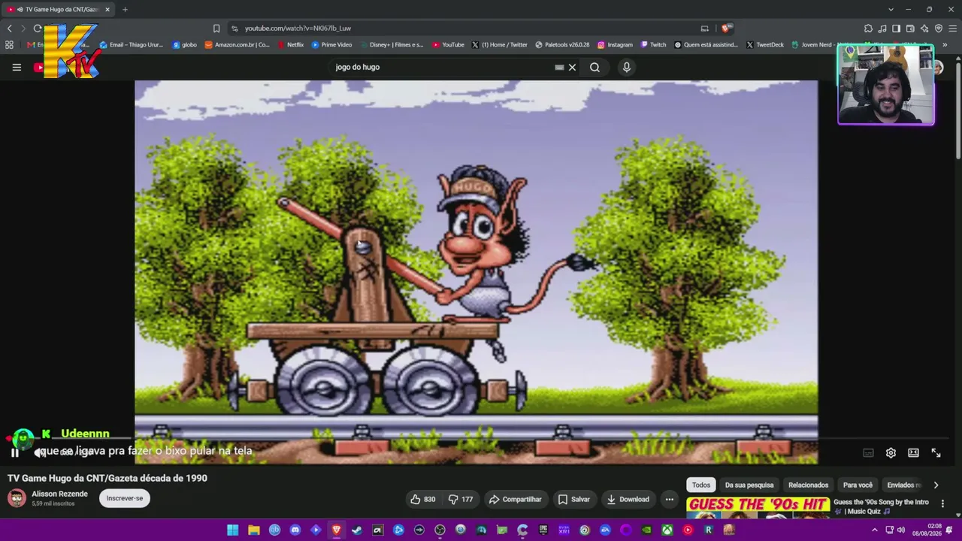
Task: Close the TV Game Hugo browser tab
Action: point(107,9)
